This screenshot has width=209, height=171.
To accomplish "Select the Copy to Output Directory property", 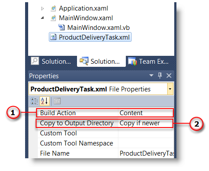I will [77, 123].
